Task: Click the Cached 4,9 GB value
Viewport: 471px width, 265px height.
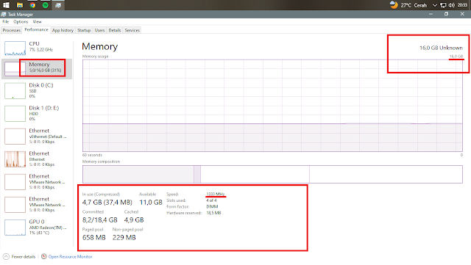Action: click(134, 219)
